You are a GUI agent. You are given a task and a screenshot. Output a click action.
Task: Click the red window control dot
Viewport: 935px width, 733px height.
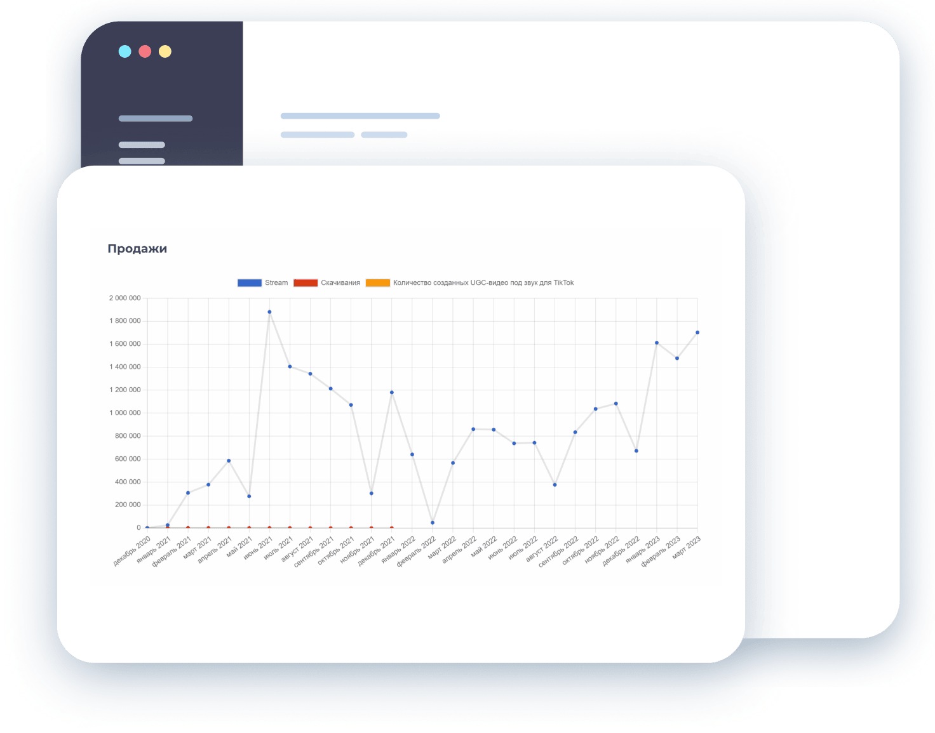point(145,51)
